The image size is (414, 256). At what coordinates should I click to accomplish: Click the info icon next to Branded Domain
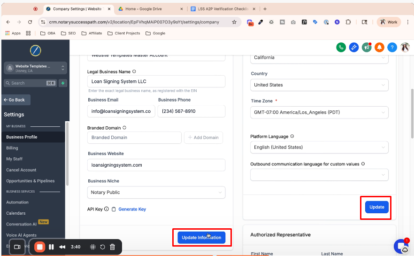coord(124,128)
